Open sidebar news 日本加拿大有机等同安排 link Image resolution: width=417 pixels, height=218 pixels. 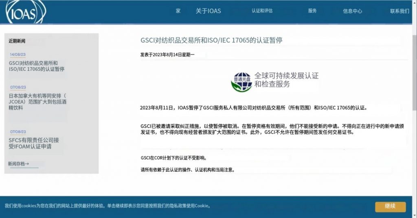pyautogui.click(x=37, y=102)
